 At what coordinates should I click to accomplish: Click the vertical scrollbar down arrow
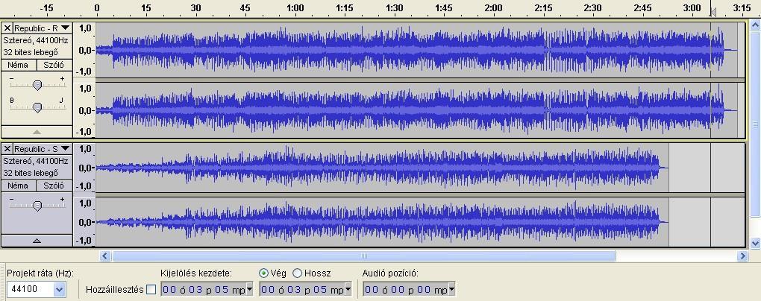point(755,243)
